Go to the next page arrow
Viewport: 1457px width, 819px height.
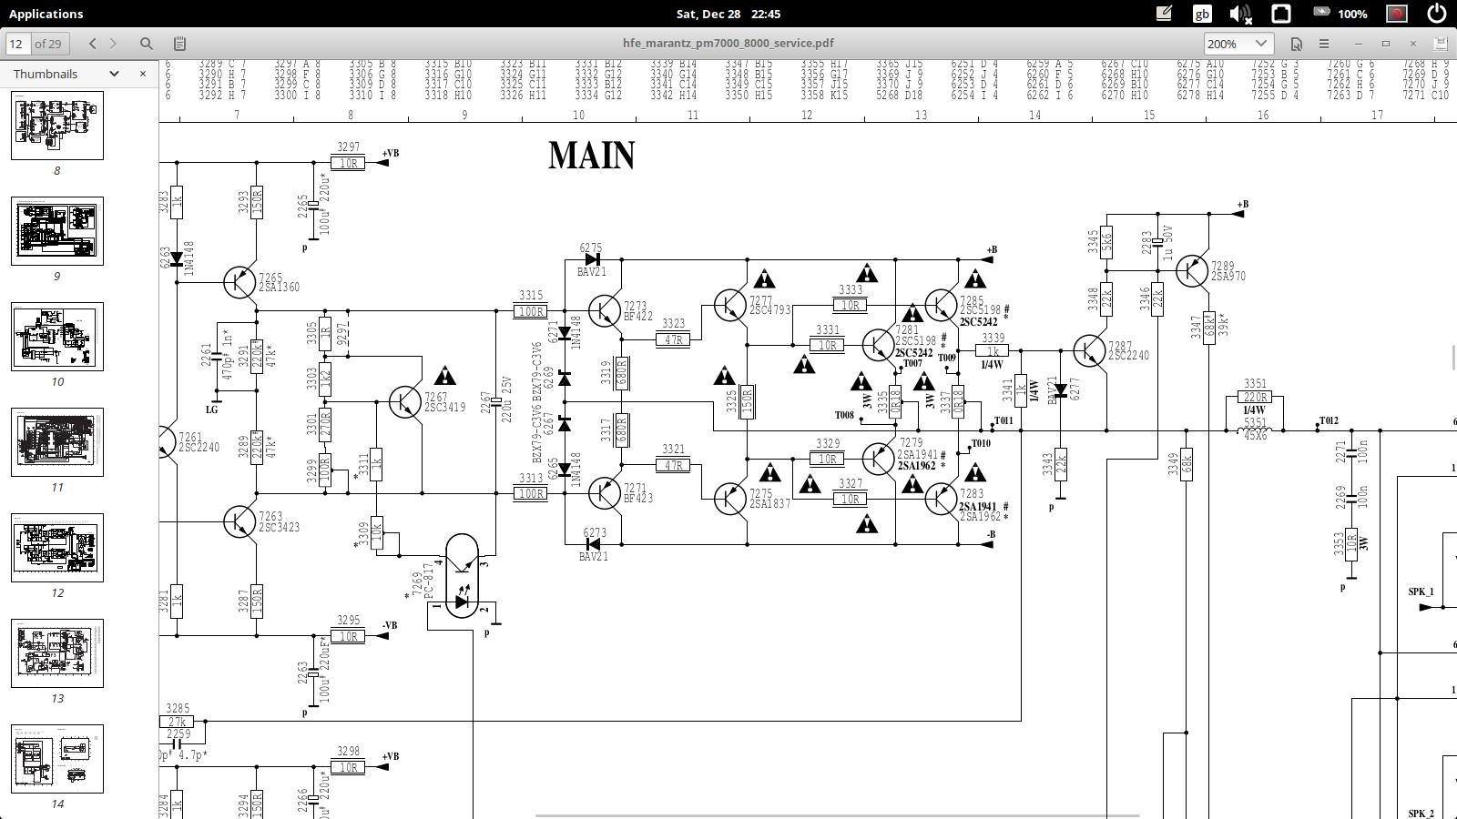(x=113, y=43)
